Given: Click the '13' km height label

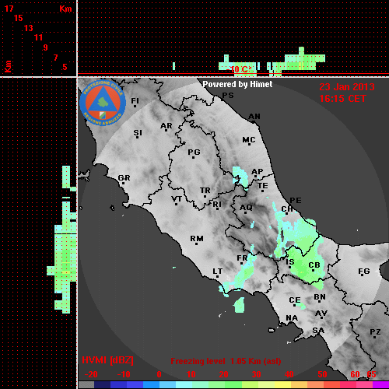Looking at the screenshot, I should click(29, 28).
